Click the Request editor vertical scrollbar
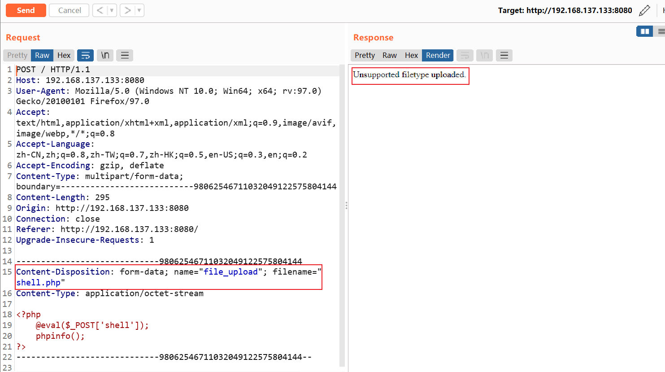Viewport: 665px width, 372px height. coord(342,215)
